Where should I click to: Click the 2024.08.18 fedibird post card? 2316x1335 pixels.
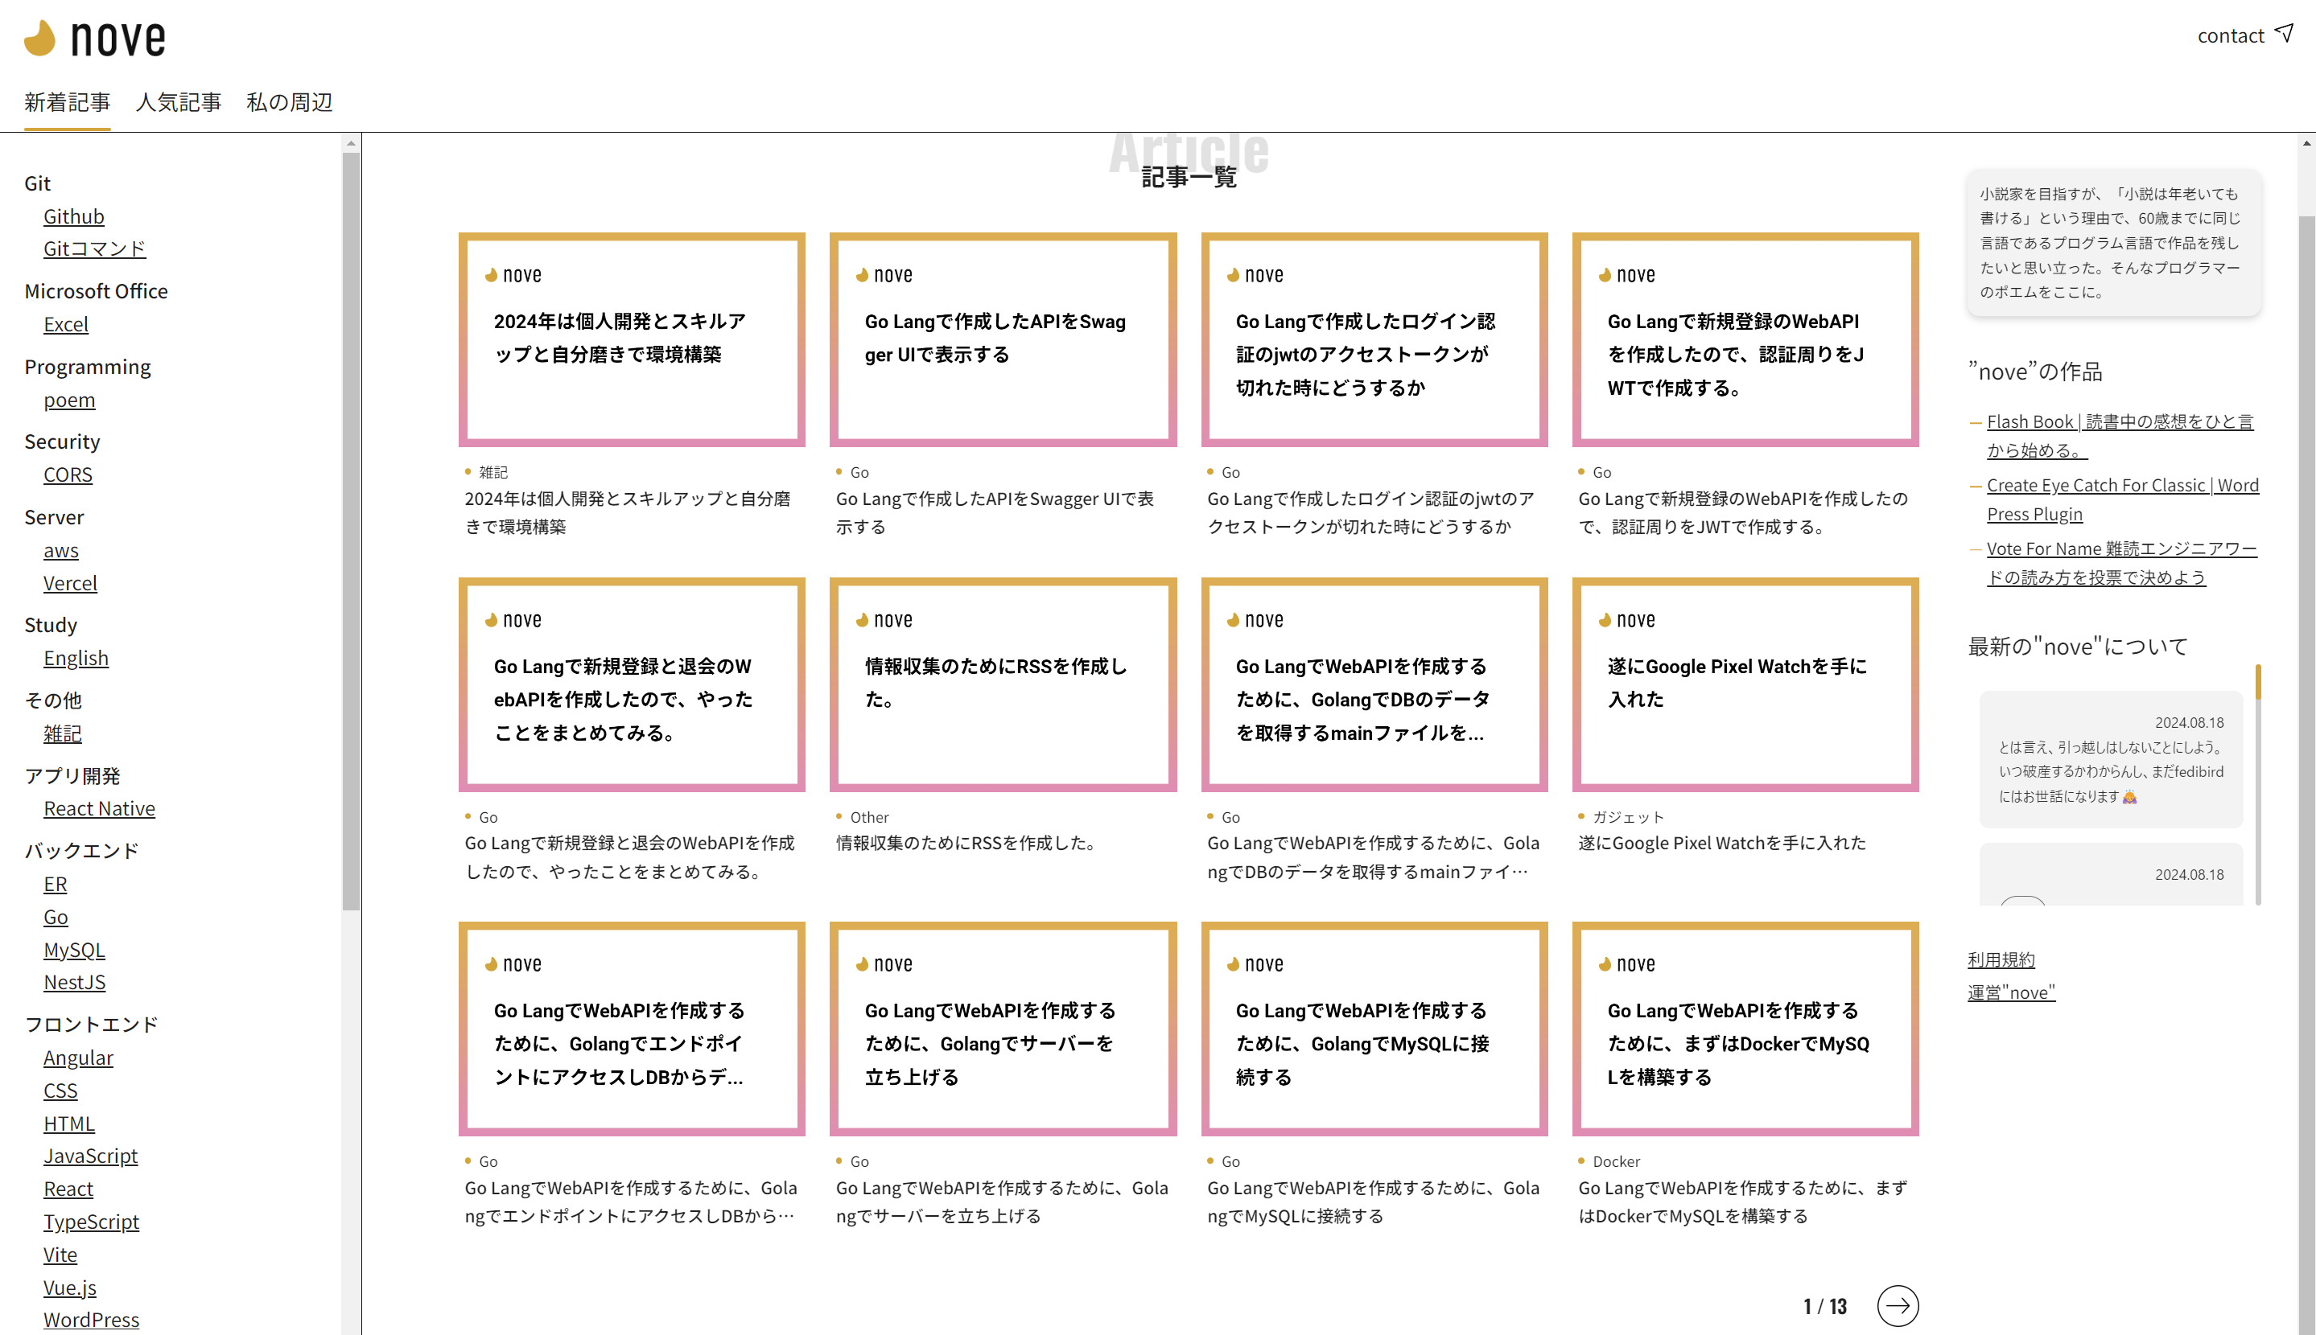2111,759
